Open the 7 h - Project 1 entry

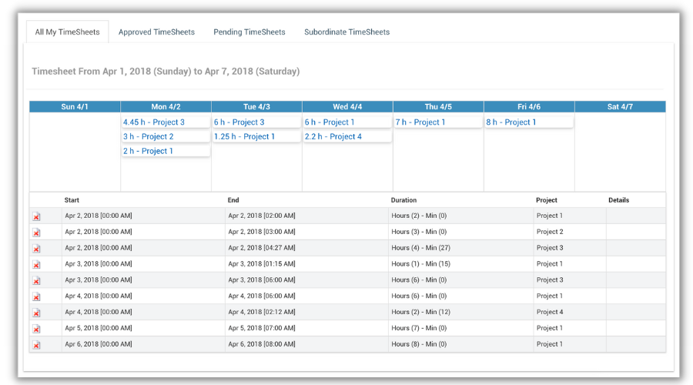click(x=438, y=122)
